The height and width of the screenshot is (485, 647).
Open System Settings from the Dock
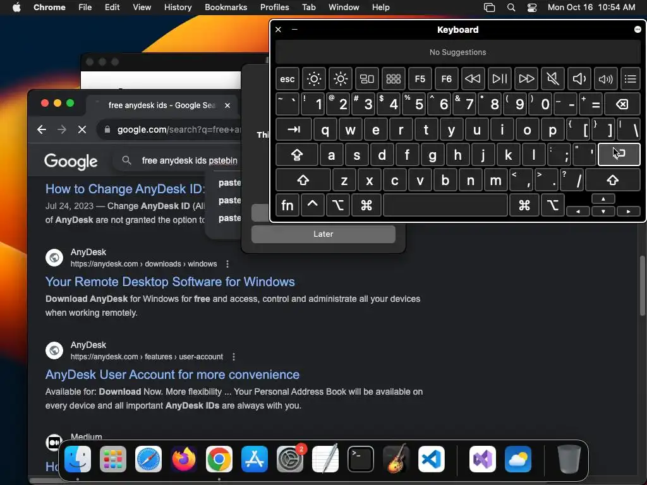[x=289, y=459]
